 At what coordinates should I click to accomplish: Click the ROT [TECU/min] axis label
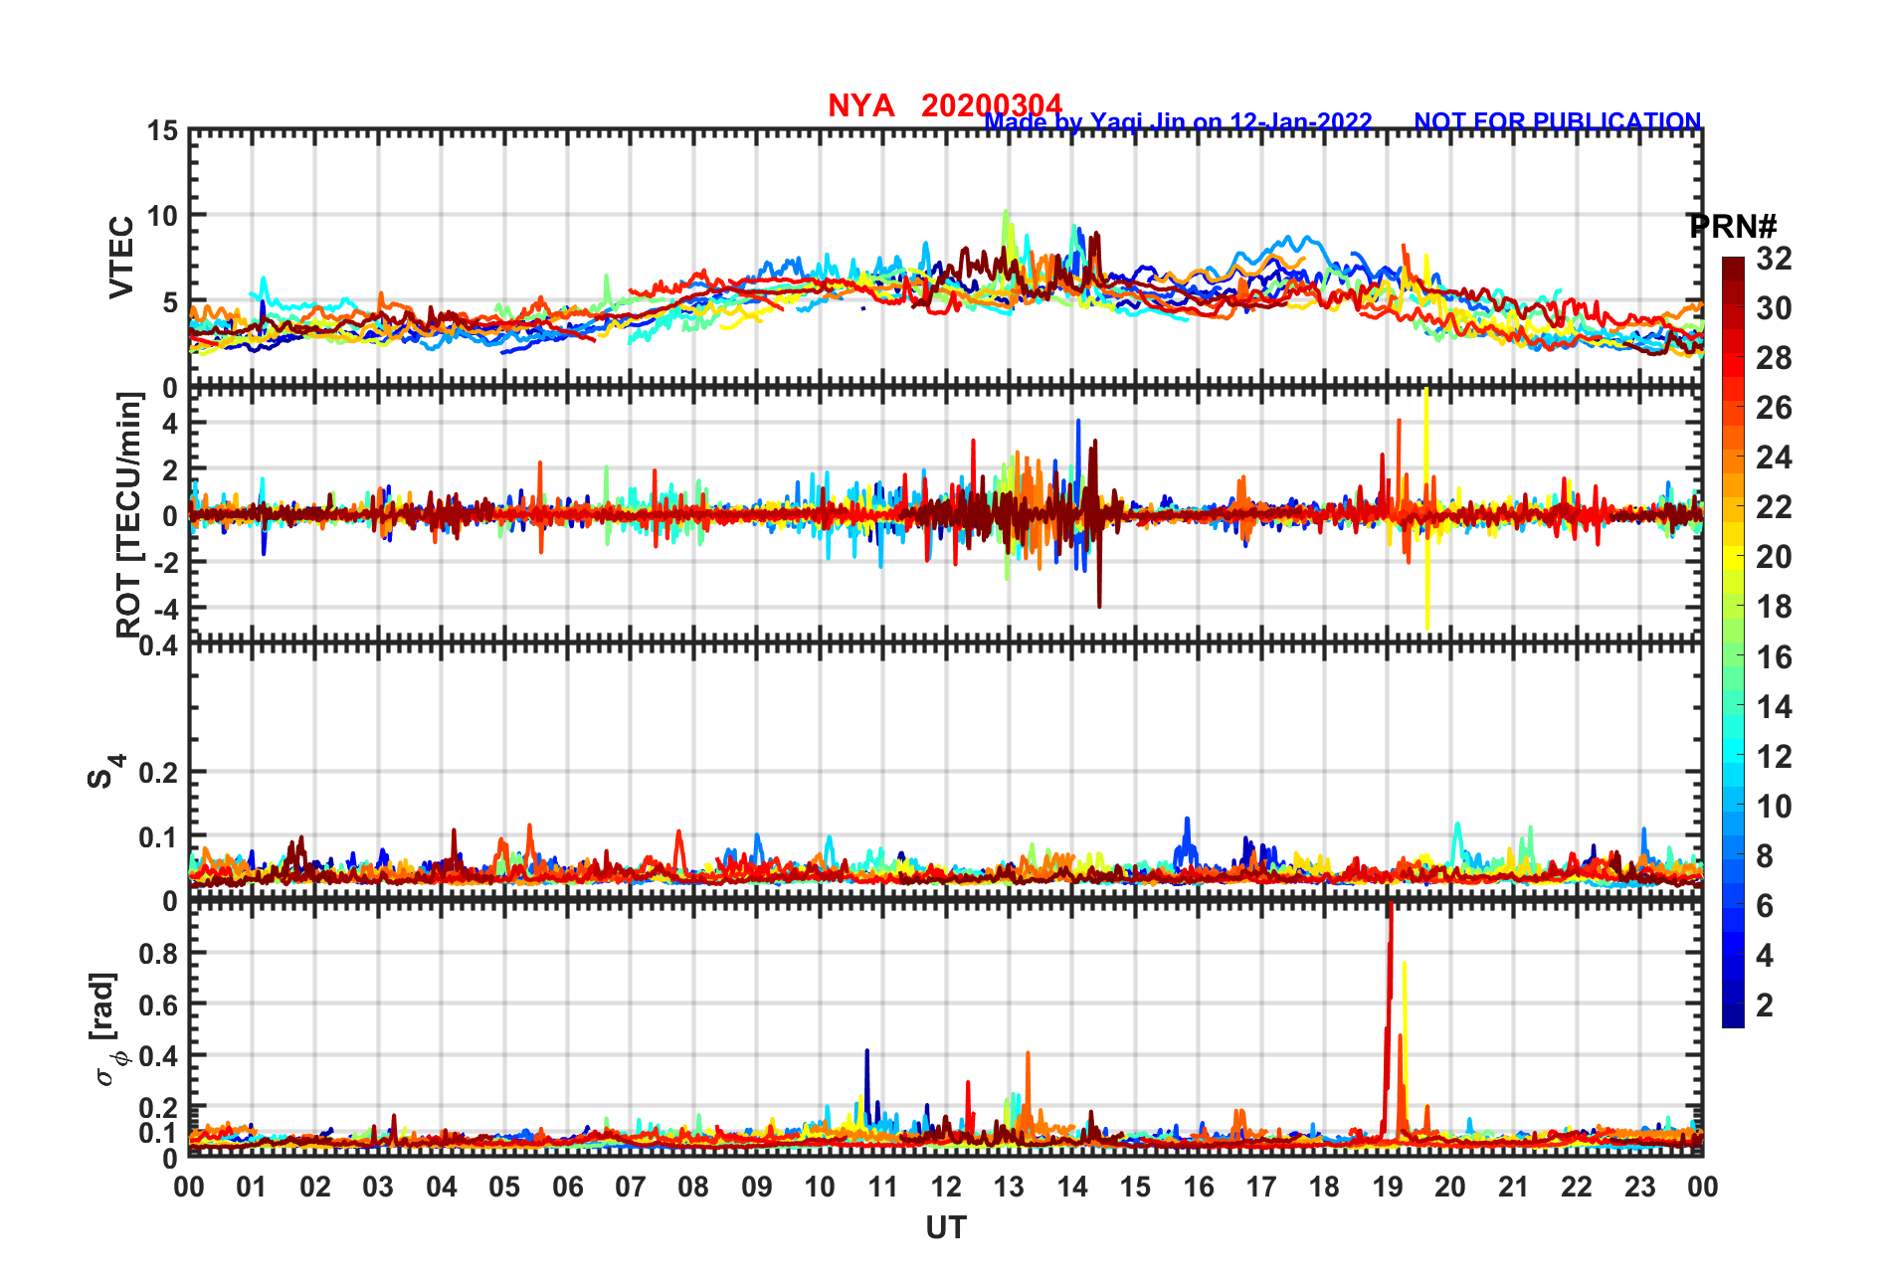(129, 515)
